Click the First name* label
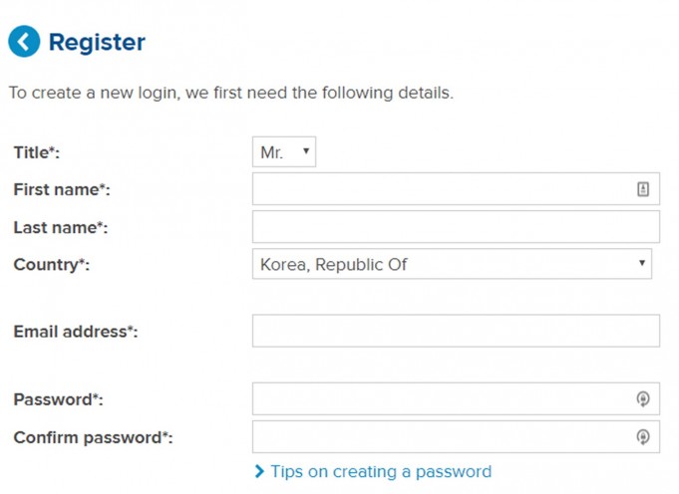 [62, 189]
